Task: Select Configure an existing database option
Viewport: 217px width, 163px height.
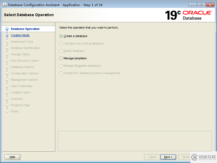Action: (x=61, y=44)
